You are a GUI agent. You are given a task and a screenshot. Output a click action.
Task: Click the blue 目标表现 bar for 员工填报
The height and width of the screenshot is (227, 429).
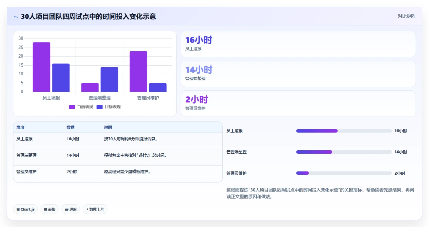(x=61, y=78)
